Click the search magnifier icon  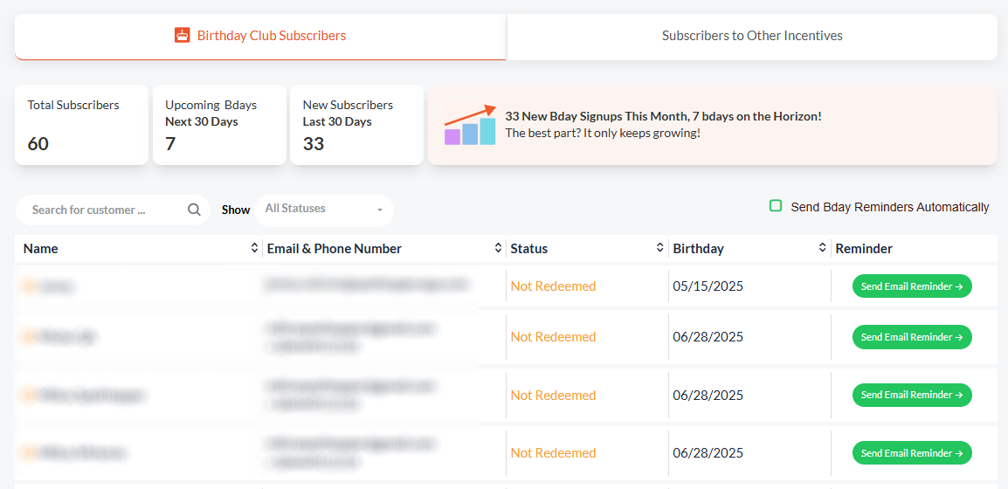pos(194,210)
